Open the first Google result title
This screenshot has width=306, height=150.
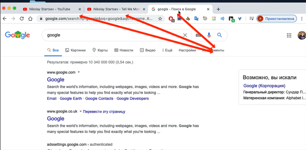56,79
